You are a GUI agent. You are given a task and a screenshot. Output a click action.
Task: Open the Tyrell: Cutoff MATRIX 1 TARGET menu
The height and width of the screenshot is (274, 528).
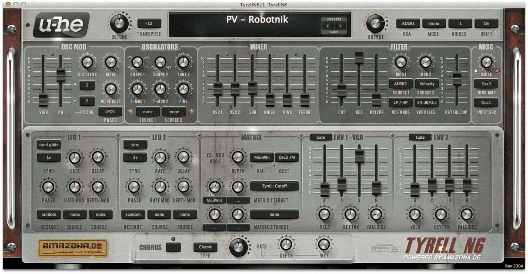pyautogui.click(x=274, y=186)
